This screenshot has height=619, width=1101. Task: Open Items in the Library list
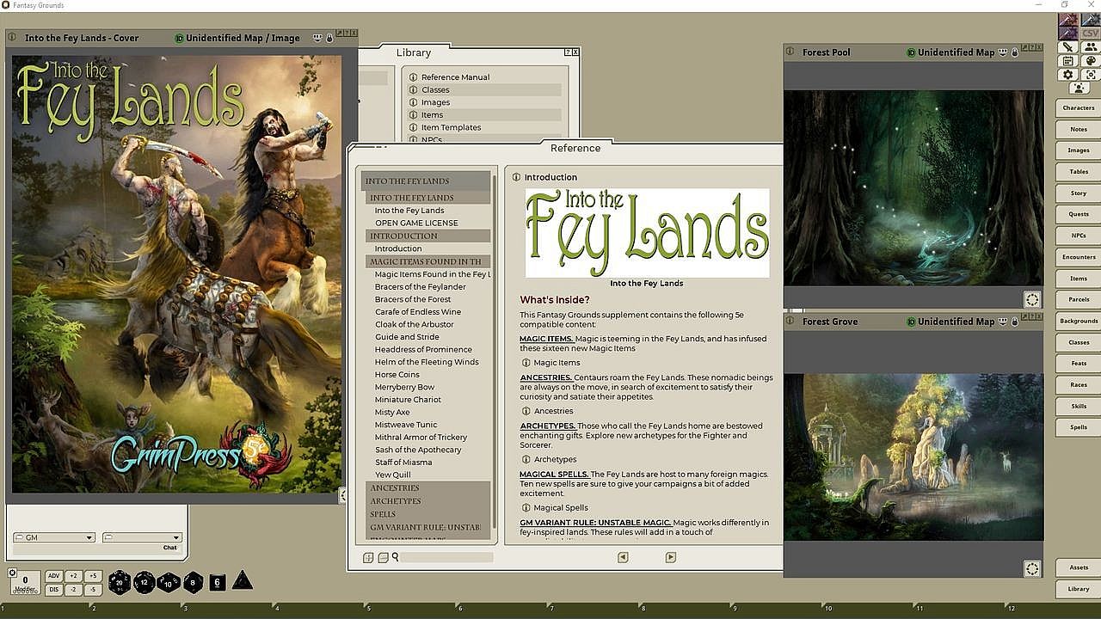pyautogui.click(x=432, y=115)
